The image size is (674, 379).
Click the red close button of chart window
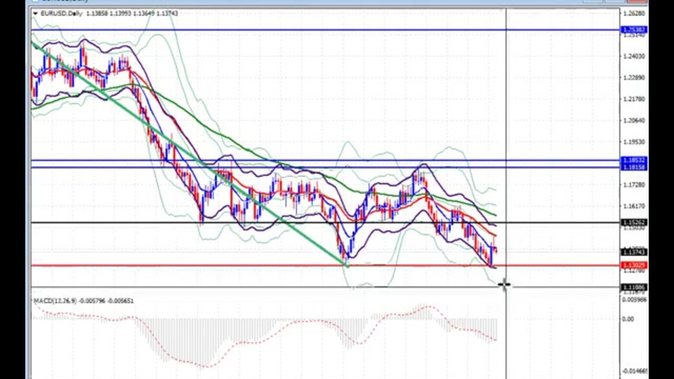tap(637, 1)
